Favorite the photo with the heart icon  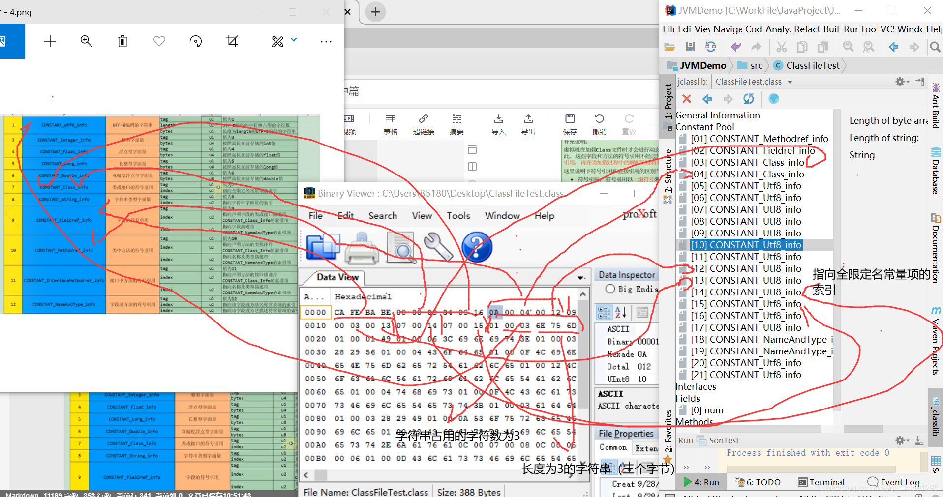pyautogui.click(x=159, y=41)
